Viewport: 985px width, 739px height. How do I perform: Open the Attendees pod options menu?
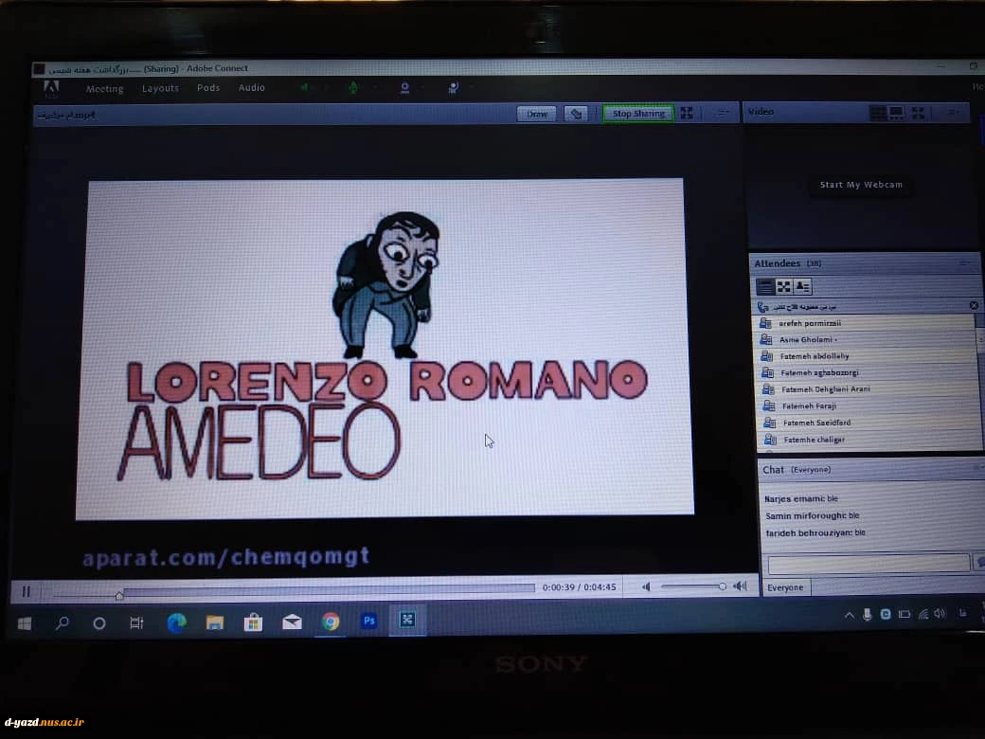964,263
